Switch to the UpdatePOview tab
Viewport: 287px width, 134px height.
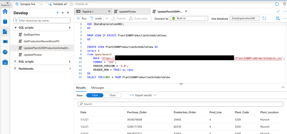[128, 11]
